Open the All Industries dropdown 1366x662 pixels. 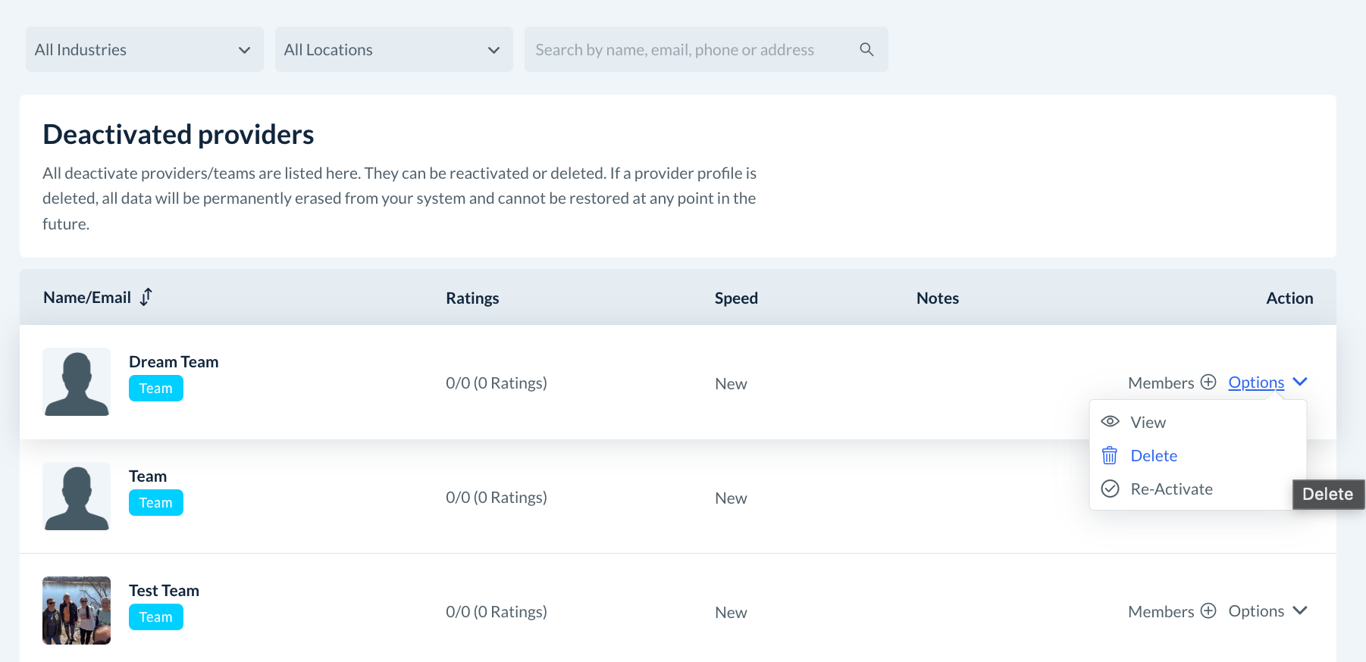pos(144,49)
